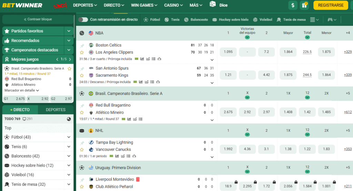Open the gift box bonus icon
The height and width of the screenshot is (191, 353).
click(x=304, y=5)
